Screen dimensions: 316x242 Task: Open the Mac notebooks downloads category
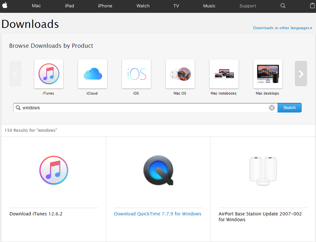click(x=224, y=73)
